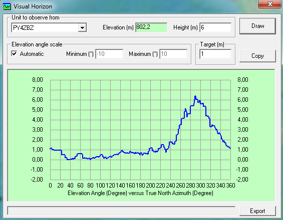Click the Automatic checkbox label text

pyautogui.click(x=32, y=54)
